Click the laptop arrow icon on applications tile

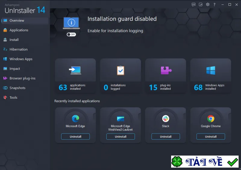coord(75,70)
